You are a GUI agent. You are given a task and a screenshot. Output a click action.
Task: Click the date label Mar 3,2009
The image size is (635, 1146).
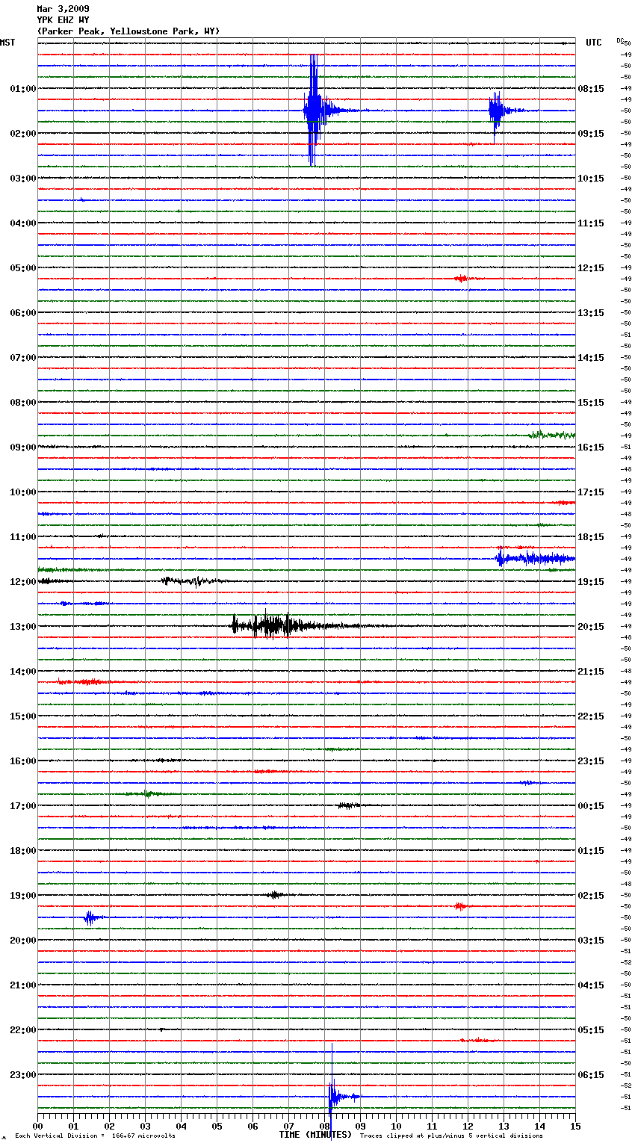[x=63, y=9]
